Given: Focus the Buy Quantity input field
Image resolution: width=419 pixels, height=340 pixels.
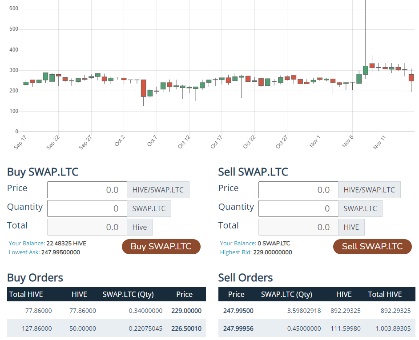Looking at the screenshot, I should point(87,208).
